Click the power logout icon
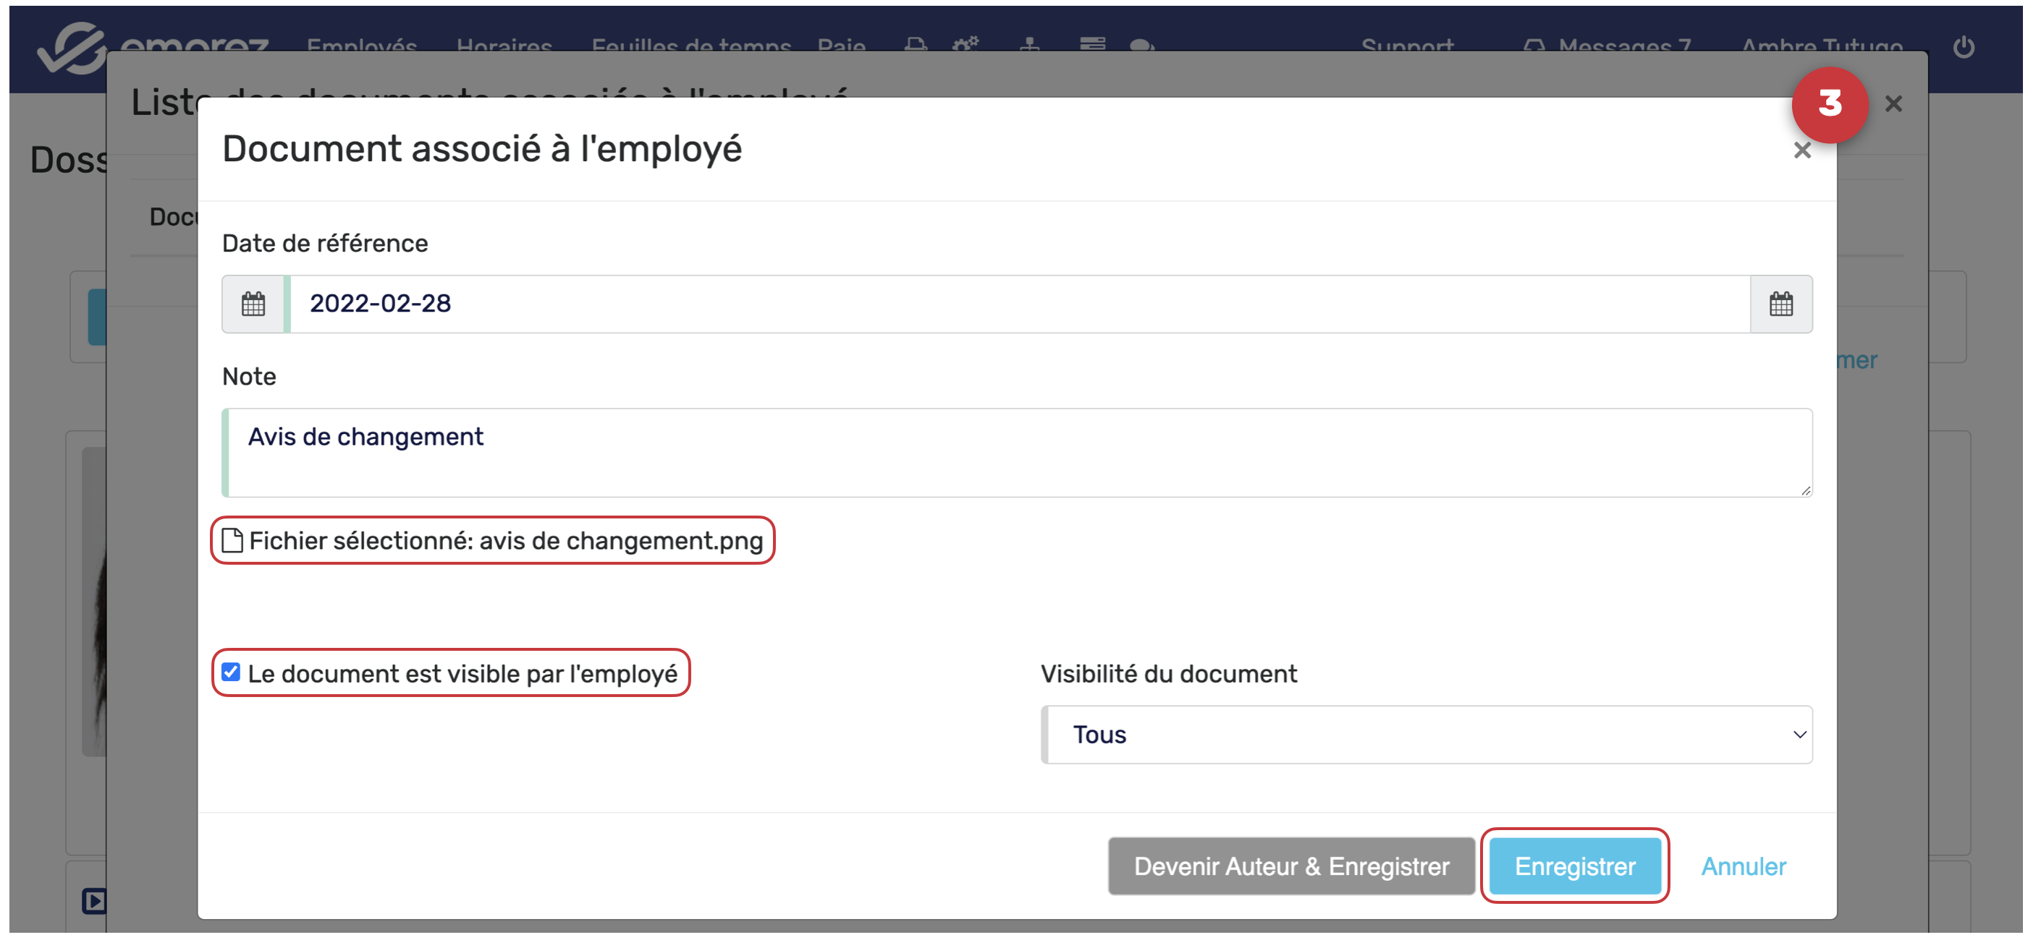This screenshot has height=940, width=2028. pyautogui.click(x=1963, y=47)
